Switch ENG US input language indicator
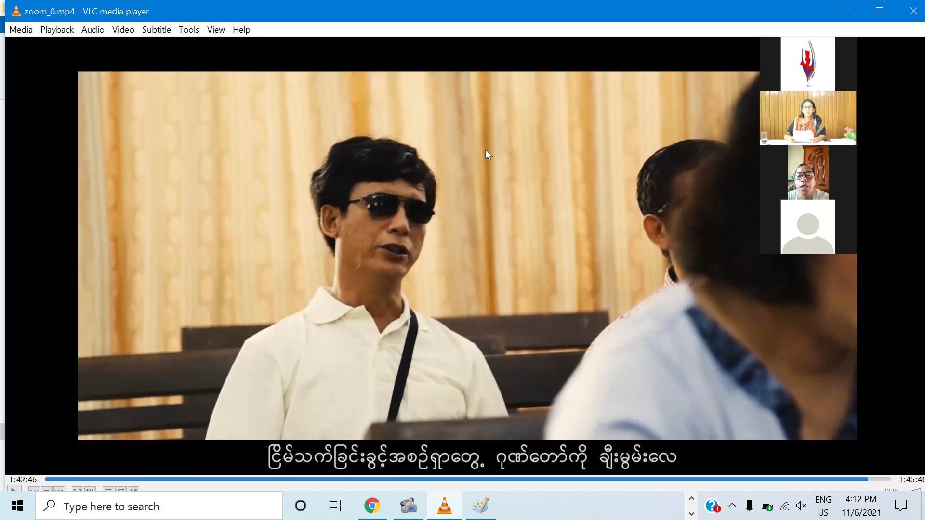Viewport: 925px width, 520px height. click(x=823, y=506)
